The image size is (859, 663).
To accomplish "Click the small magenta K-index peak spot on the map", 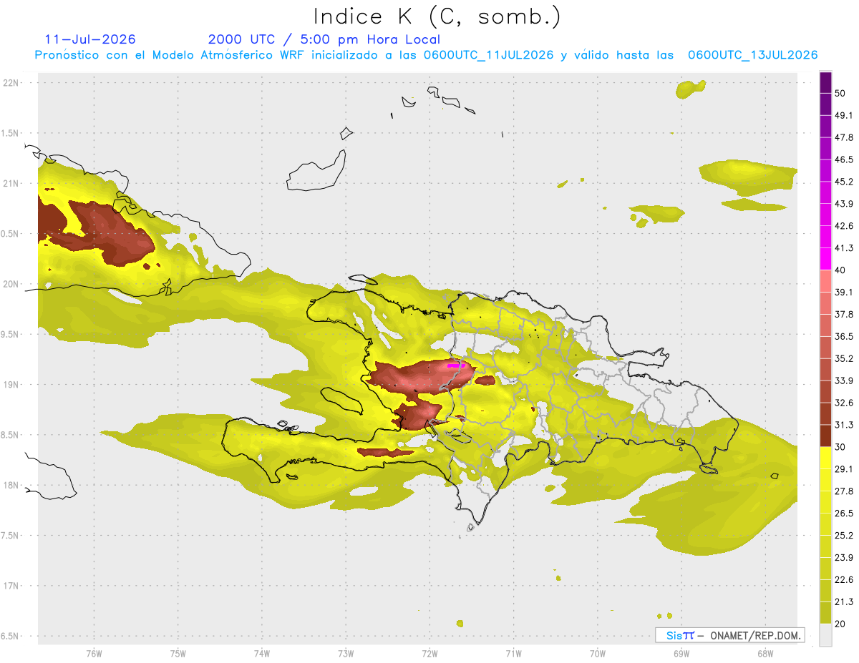I will (455, 365).
